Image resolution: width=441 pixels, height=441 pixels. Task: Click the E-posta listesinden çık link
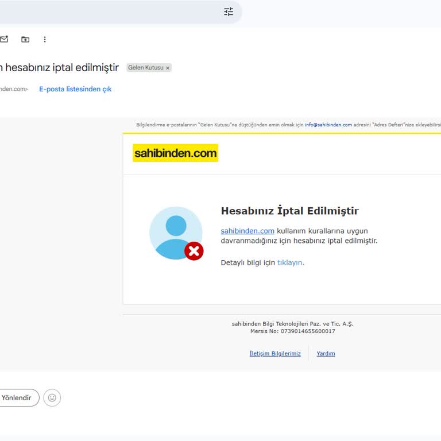[75, 89]
